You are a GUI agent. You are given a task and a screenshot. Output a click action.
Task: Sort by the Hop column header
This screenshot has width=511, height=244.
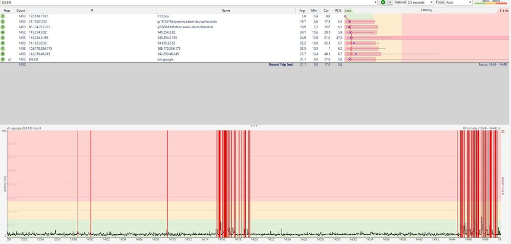7,10
